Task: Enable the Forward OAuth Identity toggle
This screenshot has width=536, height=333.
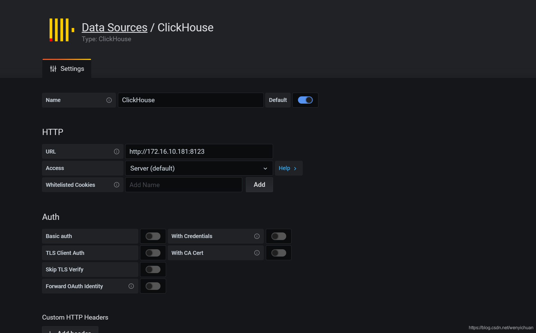Action: 153,286
